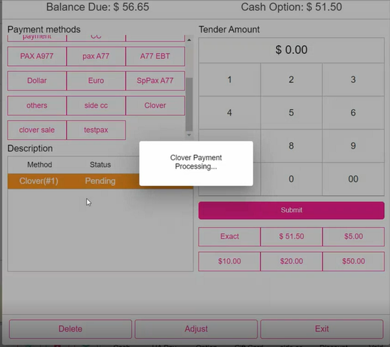Select Euro as payment method
The height and width of the screenshot is (347, 390).
96,80
